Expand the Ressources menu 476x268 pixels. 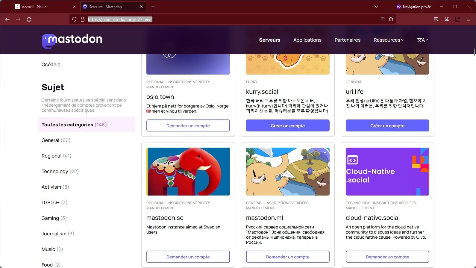389,40
